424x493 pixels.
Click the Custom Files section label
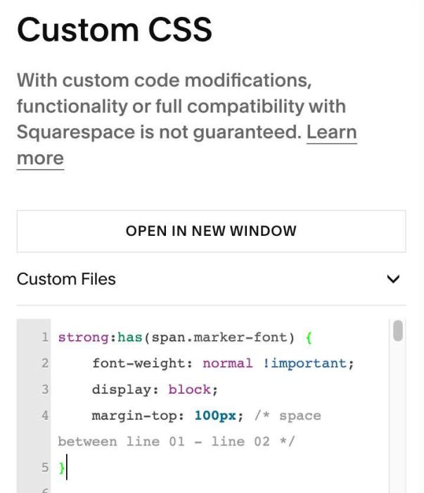(x=66, y=279)
